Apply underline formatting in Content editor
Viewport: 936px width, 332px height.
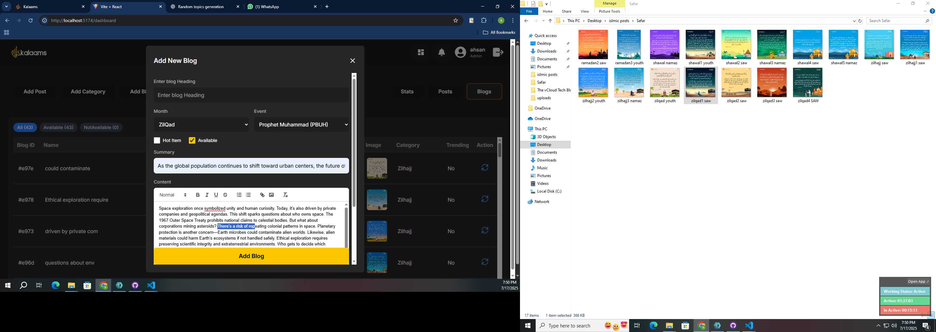click(x=216, y=195)
